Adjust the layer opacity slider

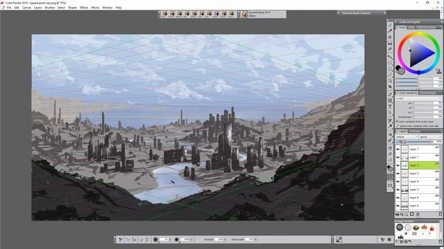[420, 142]
